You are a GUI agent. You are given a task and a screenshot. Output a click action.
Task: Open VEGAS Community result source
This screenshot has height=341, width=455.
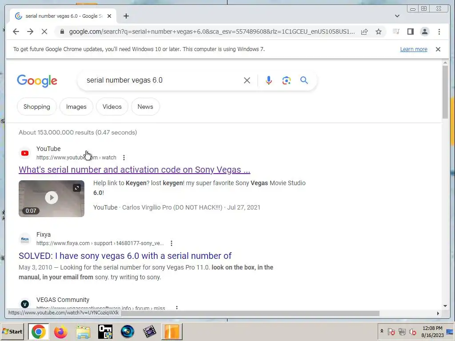pos(63,300)
